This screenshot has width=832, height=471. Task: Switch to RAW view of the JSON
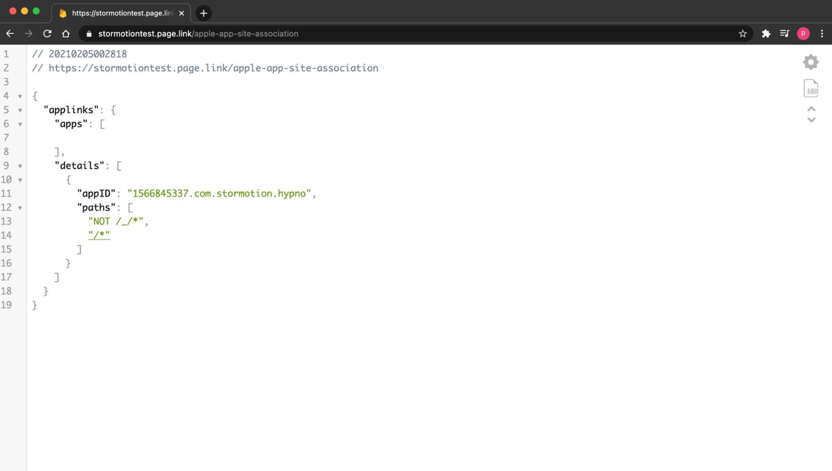click(811, 88)
